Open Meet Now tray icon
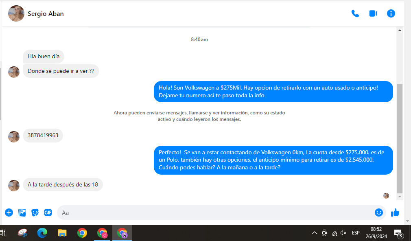Screen dimensions: 411x241 (x=324, y=233)
